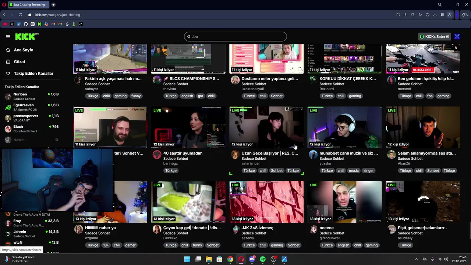Open the TikTok bookmark
This screenshot has width=471, height=265.
pos(81,24)
